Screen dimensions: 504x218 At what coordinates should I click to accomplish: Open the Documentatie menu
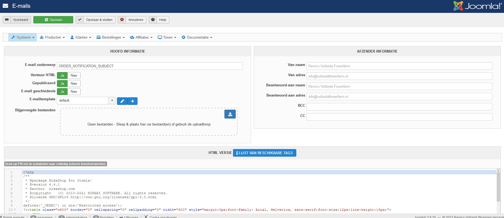point(197,38)
